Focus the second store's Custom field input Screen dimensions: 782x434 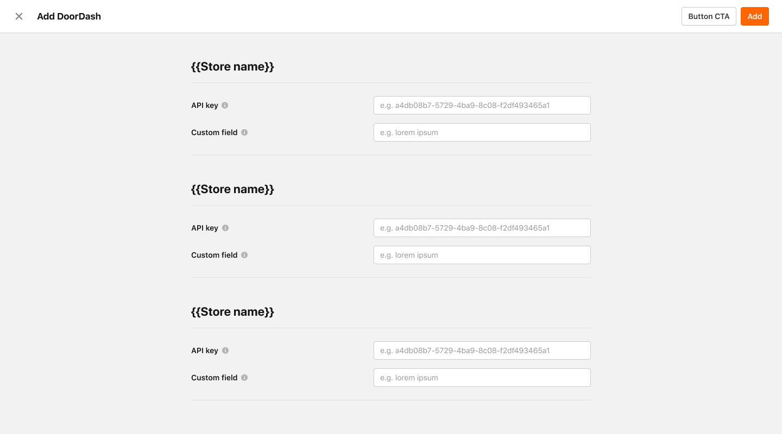point(482,255)
